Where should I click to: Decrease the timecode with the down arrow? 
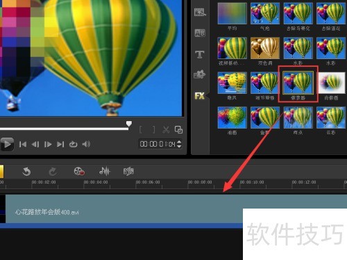click(x=179, y=147)
